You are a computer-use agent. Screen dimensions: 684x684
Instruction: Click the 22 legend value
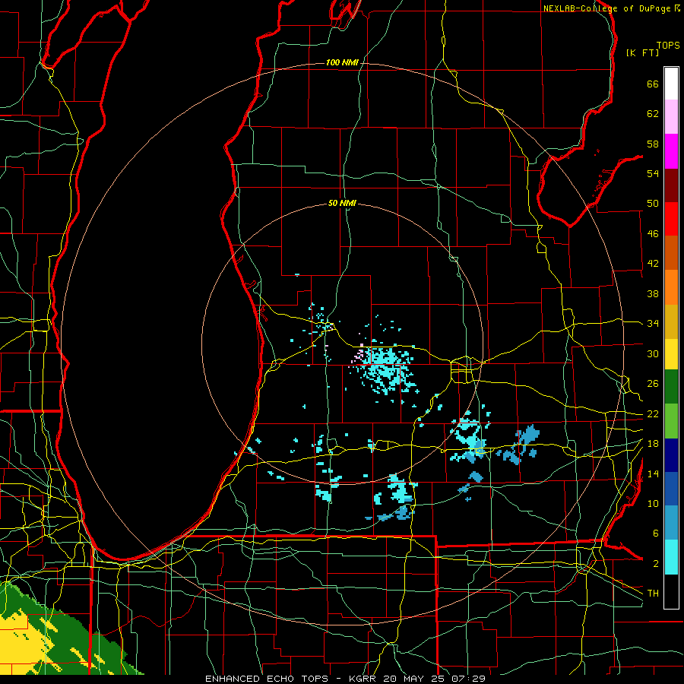pos(653,413)
